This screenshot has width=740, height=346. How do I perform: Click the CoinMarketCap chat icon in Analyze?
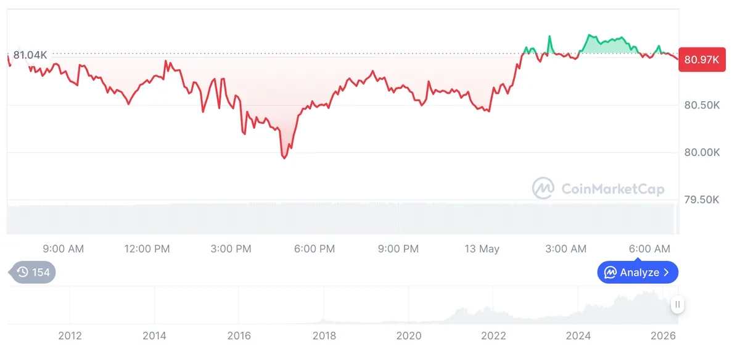tap(610, 273)
